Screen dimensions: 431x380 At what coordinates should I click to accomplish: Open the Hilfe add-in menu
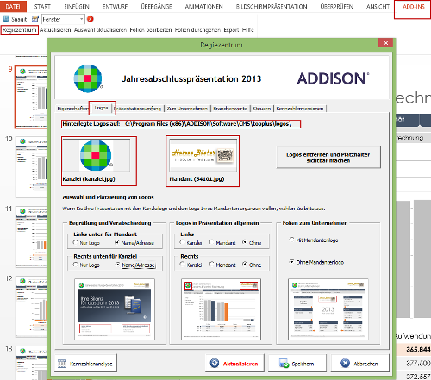point(247,30)
